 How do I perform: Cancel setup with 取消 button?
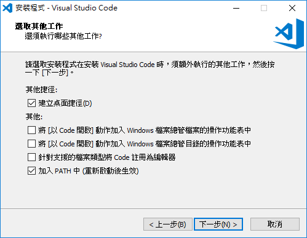point(275,224)
